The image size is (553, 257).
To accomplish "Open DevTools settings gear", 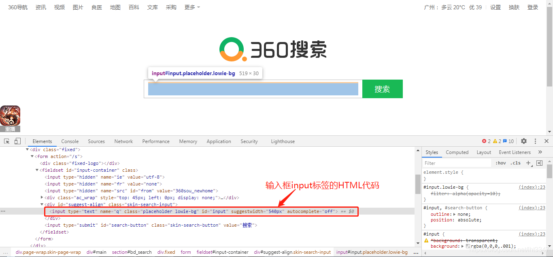I will (x=524, y=141).
